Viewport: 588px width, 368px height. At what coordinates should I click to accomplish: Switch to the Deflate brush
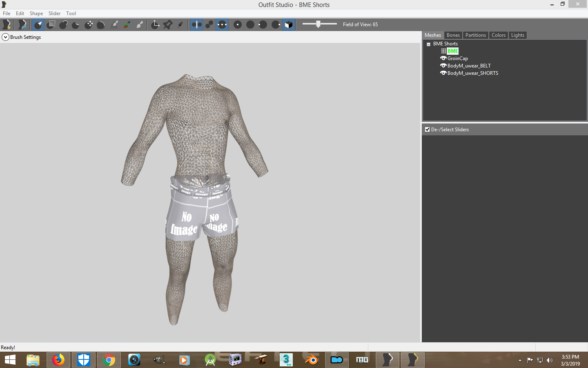[x=76, y=25]
